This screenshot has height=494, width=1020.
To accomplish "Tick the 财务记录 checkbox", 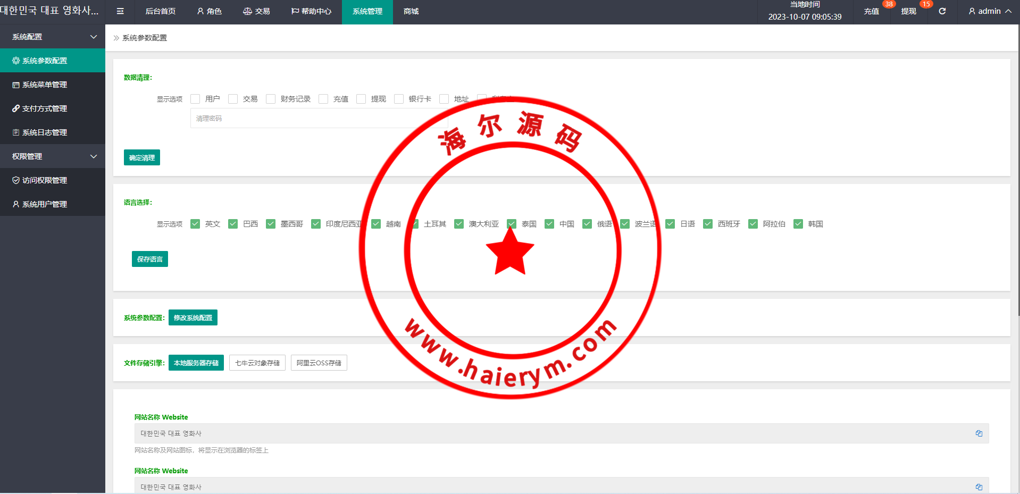I will pyautogui.click(x=271, y=99).
